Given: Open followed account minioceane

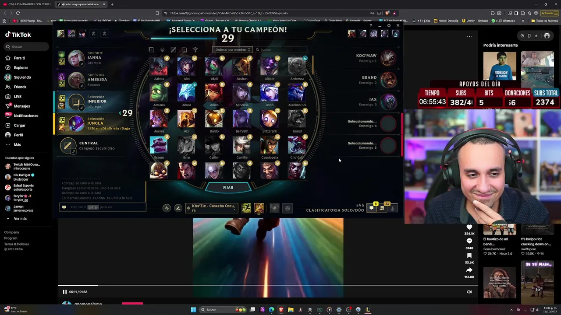Looking at the screenshot, I should pos(22,166).
